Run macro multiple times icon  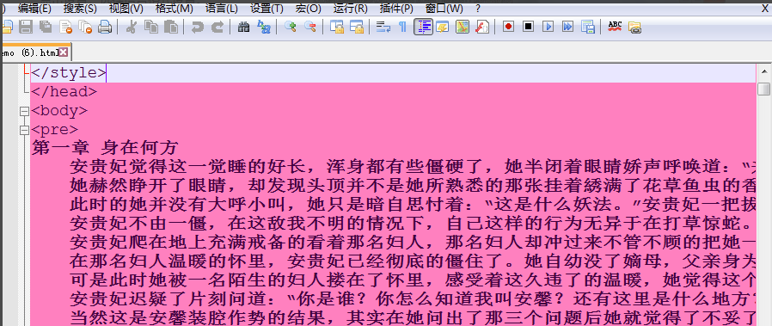click(567, 27)
